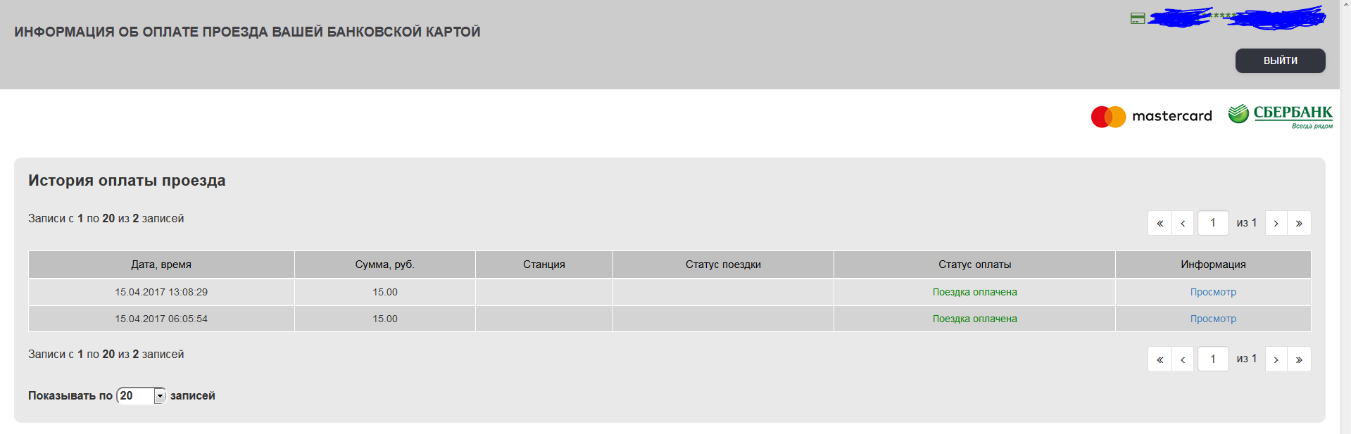Click the Сбербанк logo
Screen dimensions: 1351x434
[x=1280, y=115]
